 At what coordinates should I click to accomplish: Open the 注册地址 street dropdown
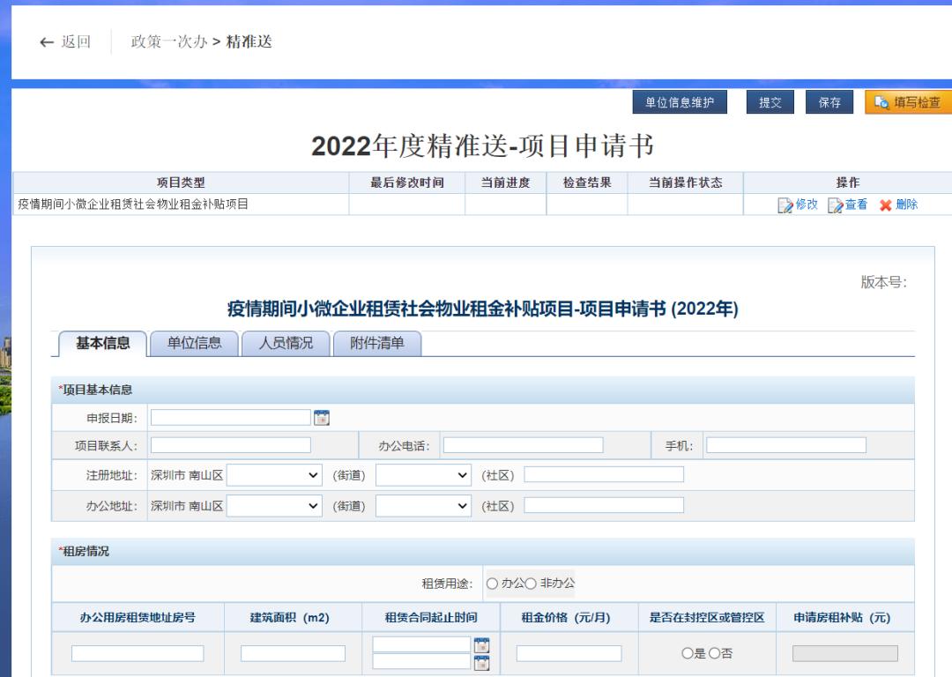click(274, 475)
